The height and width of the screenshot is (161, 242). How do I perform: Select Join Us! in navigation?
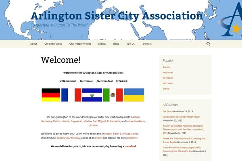coord(131,44)
